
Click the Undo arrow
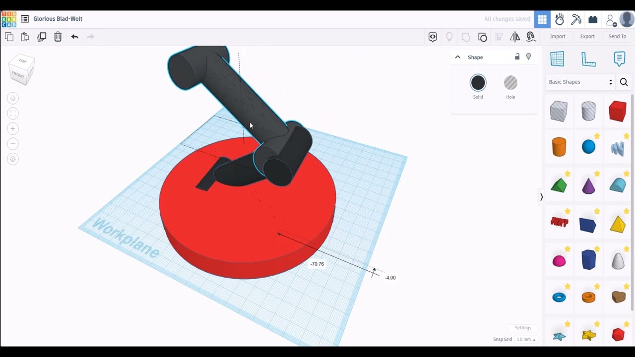click(74, 37)
